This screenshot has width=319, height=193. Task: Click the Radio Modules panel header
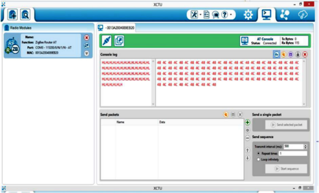point(48,27)
